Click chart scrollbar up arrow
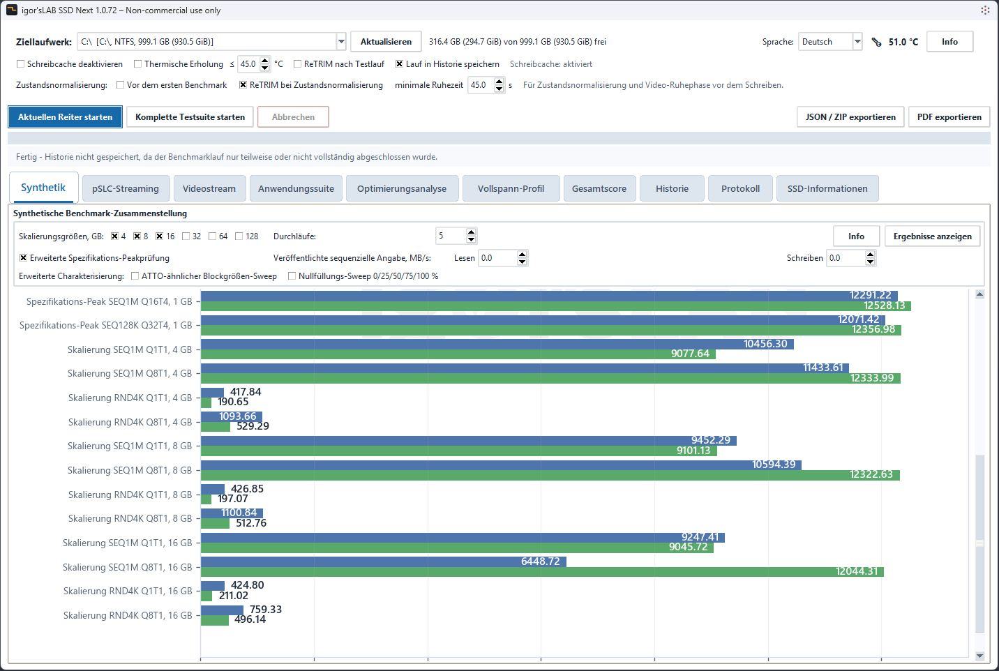This screenshot has height=671, width=999. tap(979, 294)
